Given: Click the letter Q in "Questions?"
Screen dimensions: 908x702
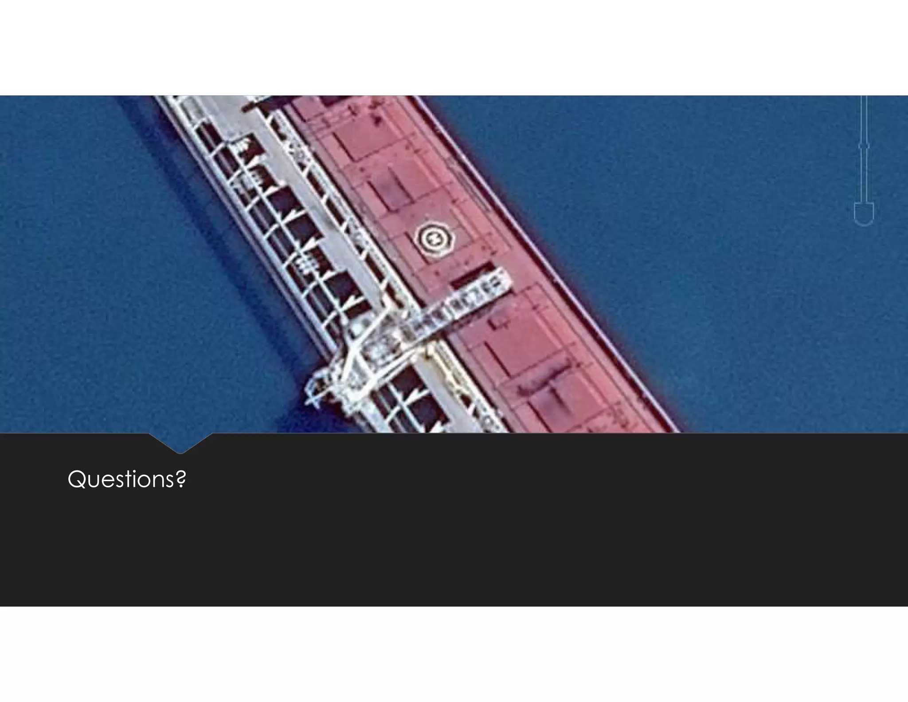Looking at the screenshot, I should (x=76, y=479).
